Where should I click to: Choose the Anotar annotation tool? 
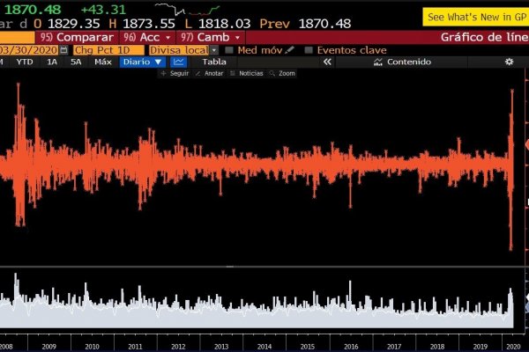coord(209,73)
